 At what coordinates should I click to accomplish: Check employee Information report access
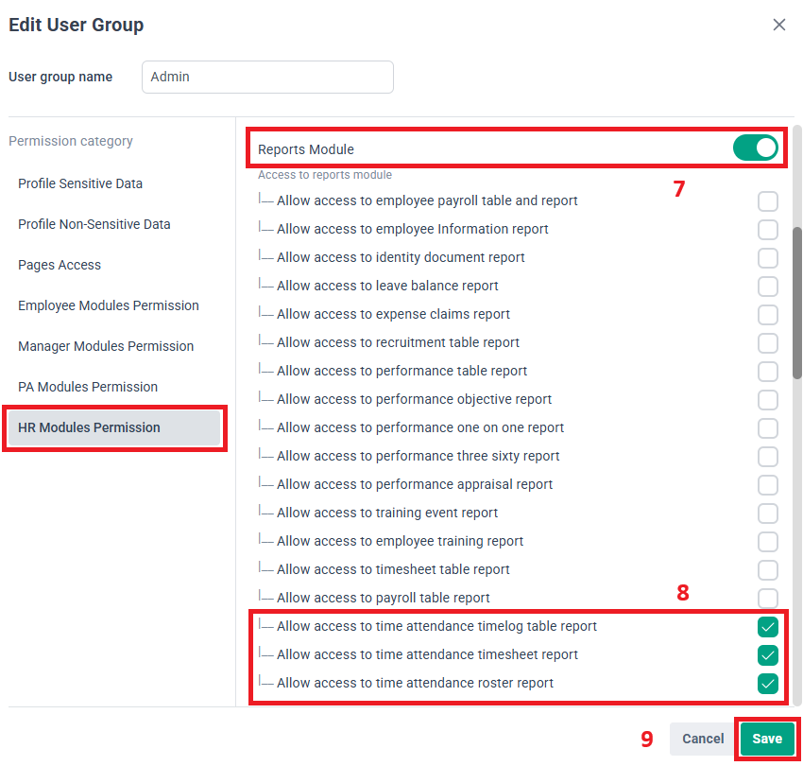pyautogui.click(x=768, y=229)
